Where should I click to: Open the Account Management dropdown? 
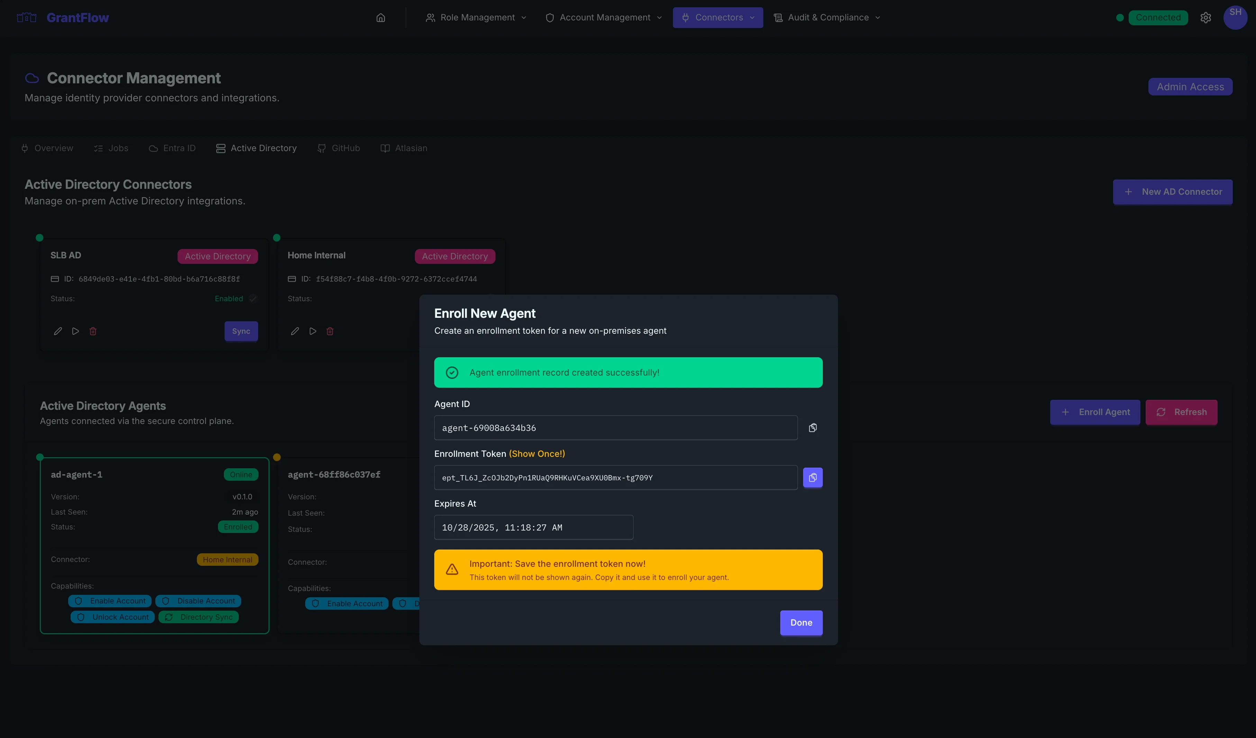click(x=603, y=17)
